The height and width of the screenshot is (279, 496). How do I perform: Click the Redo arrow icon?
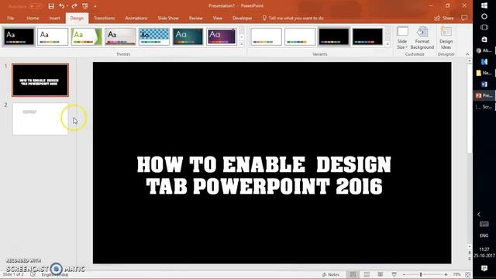(74, 6)
